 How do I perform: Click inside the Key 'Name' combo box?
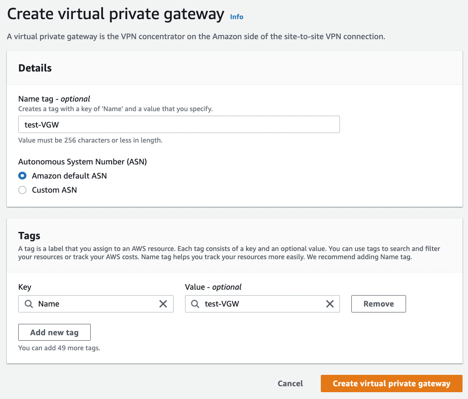96,304
